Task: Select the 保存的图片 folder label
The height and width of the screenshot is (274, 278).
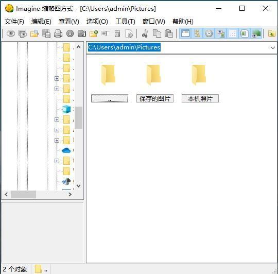Action: click(x=155, y=98)
